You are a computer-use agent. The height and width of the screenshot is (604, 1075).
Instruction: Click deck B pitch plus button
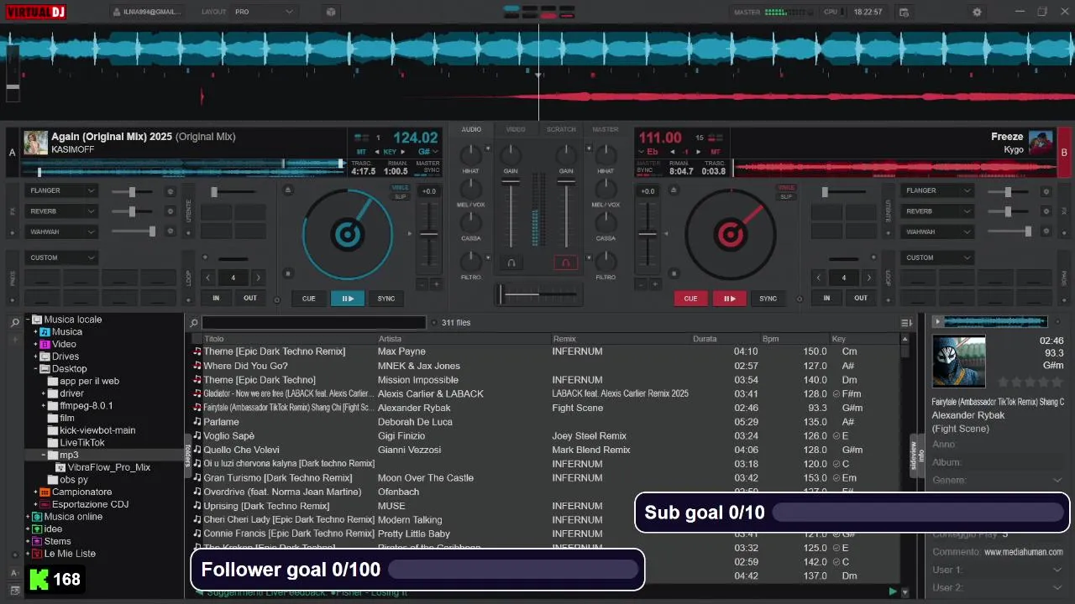point(655,284)
